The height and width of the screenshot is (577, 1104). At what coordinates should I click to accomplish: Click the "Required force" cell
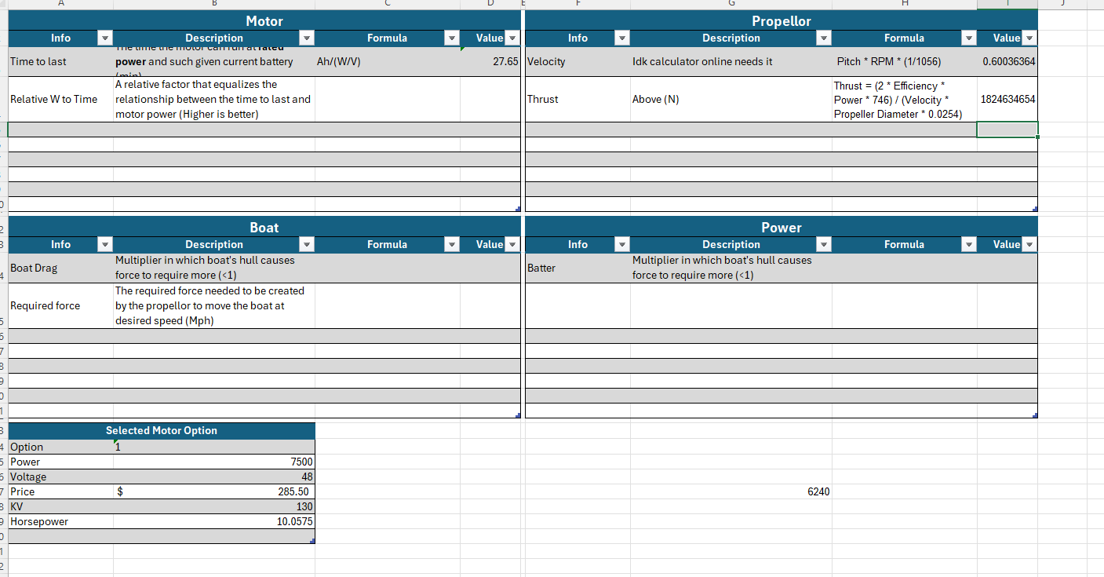pos(60,305)
